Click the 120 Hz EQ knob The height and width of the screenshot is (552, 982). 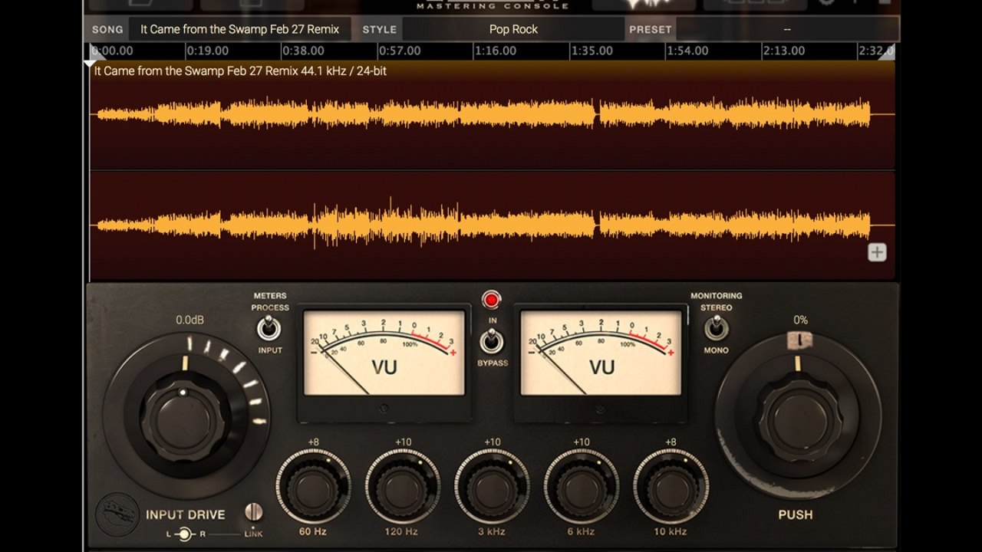403,486
